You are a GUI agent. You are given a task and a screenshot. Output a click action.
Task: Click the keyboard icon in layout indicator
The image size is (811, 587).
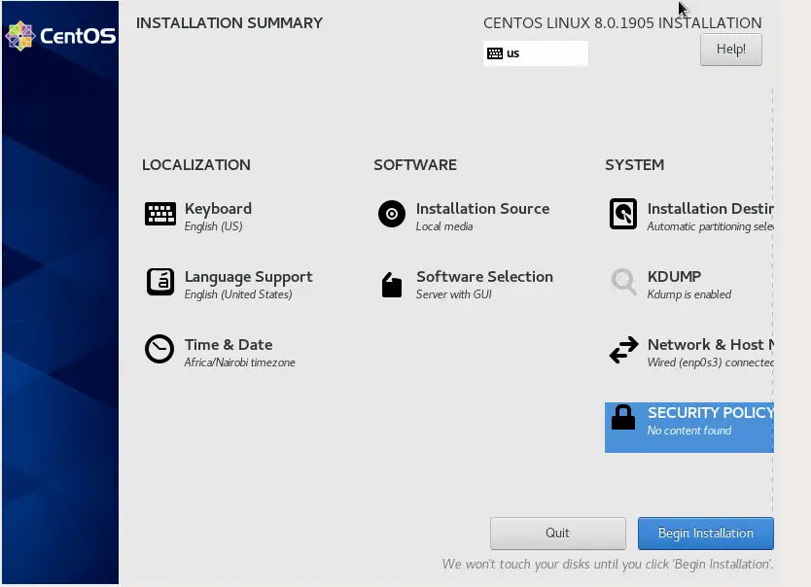(x=494, y=53)
